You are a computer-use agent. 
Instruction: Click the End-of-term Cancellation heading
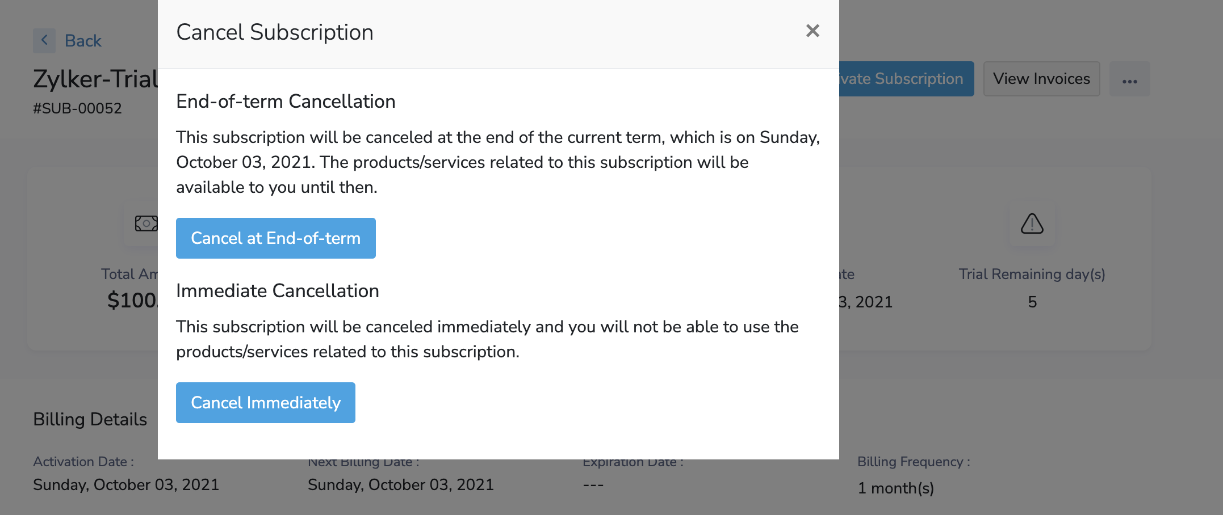(x=286, y=102)
